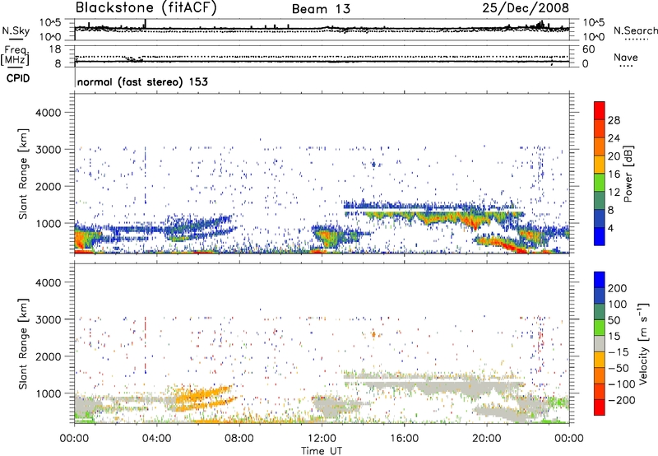This screenshot has width=658, height=456.
Task: Click the Power [dB] colorbar title
Action: point(628,174)
